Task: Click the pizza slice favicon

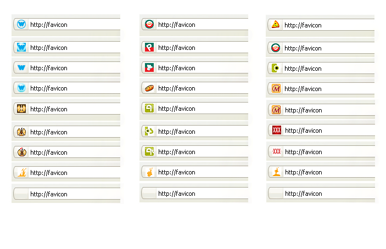Action: pyautogui.click(x=276, y=25)
